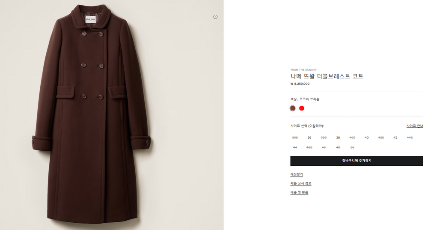The image size is (428, 230).
Task: Click the struck-through size 44S
Action: [410, 137]
